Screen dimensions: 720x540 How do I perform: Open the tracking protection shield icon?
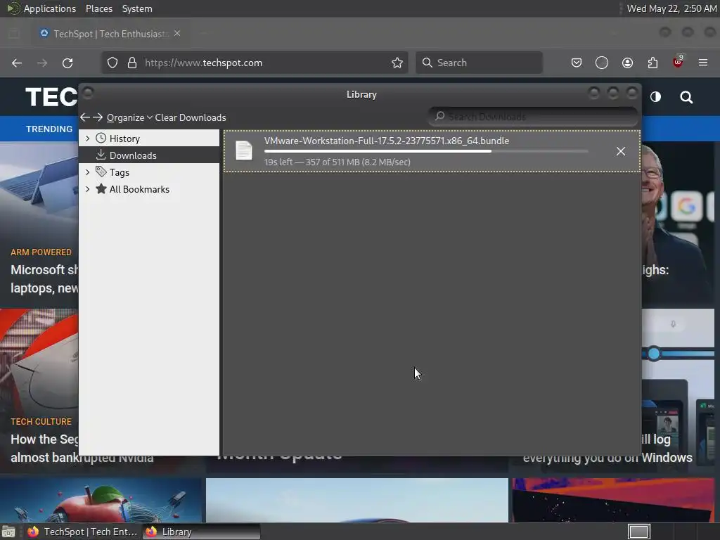pyautogui.click(x=112, y=63)
